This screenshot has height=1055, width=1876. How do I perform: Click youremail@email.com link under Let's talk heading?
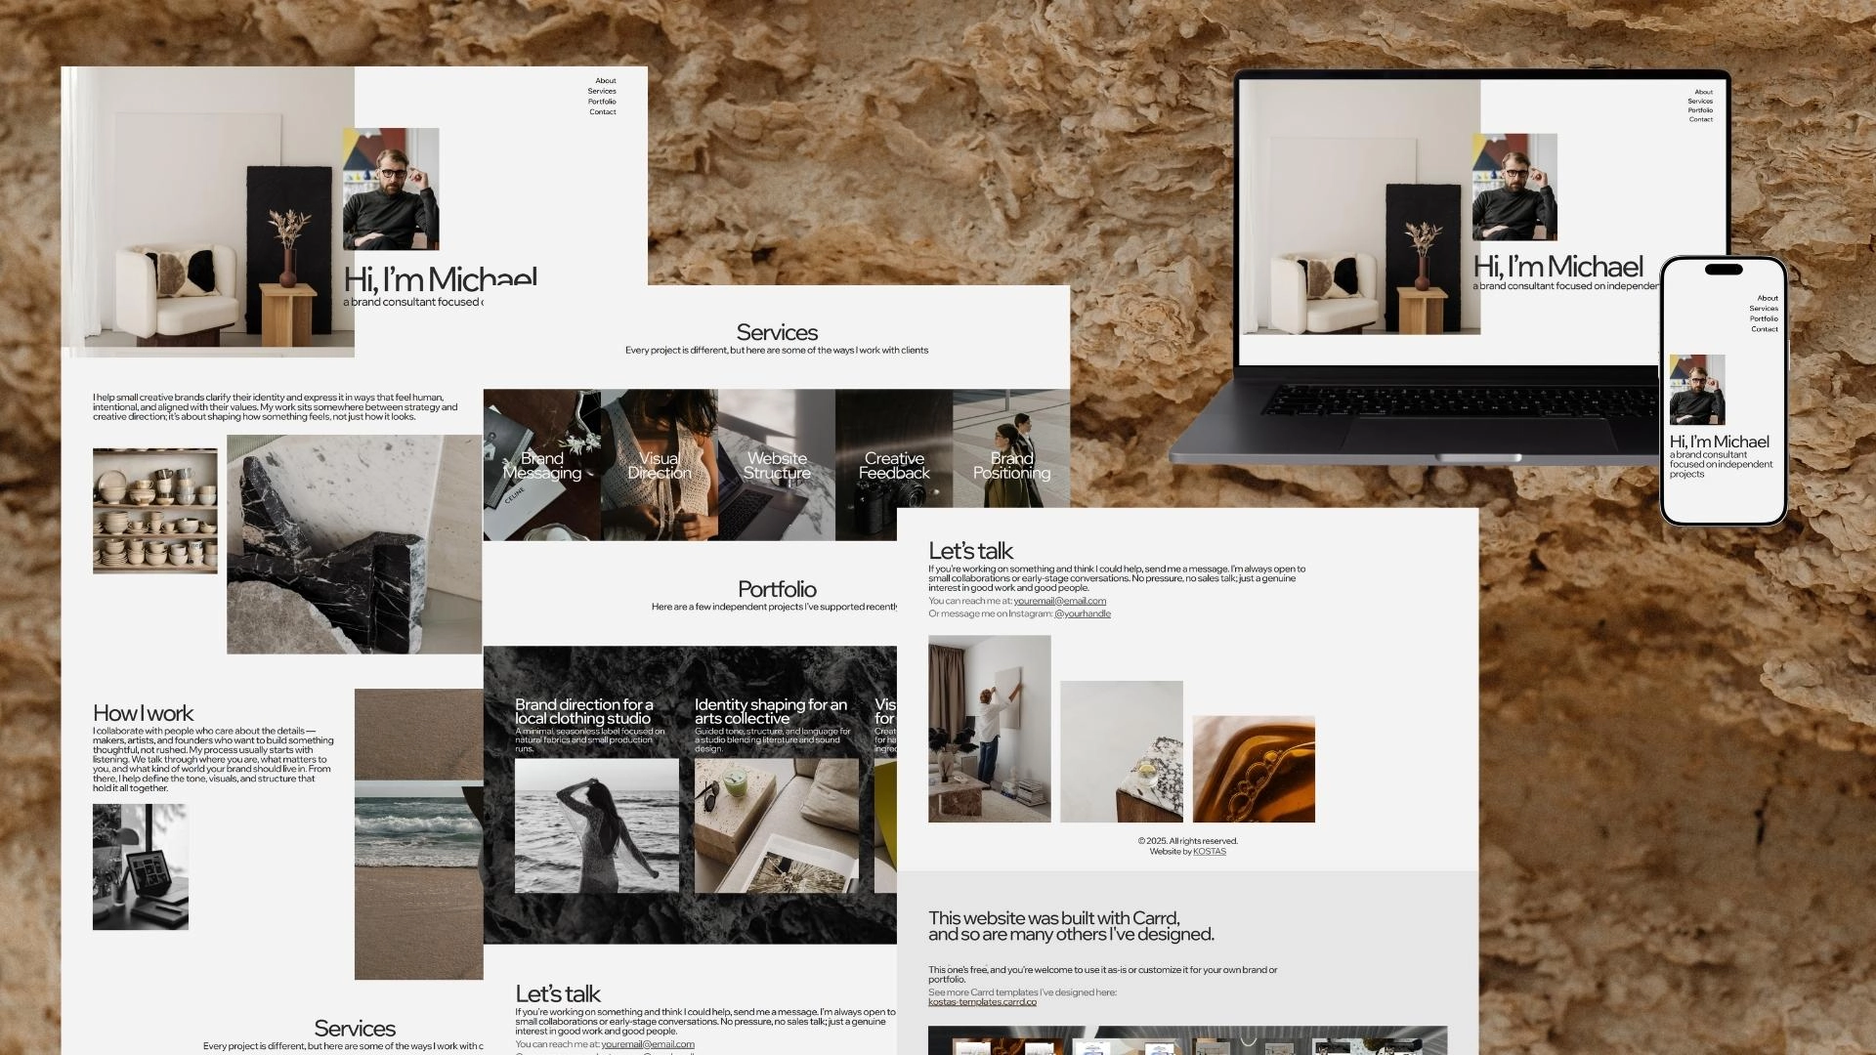(1059, 602)
